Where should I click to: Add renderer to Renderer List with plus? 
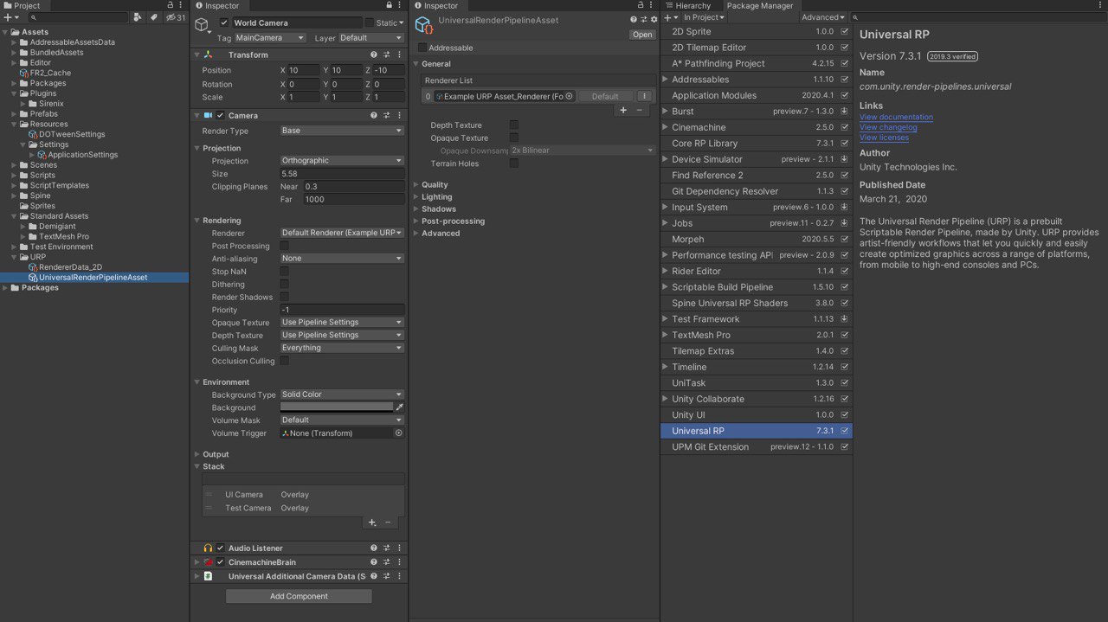pyautogui.click(x=623, y=110)
